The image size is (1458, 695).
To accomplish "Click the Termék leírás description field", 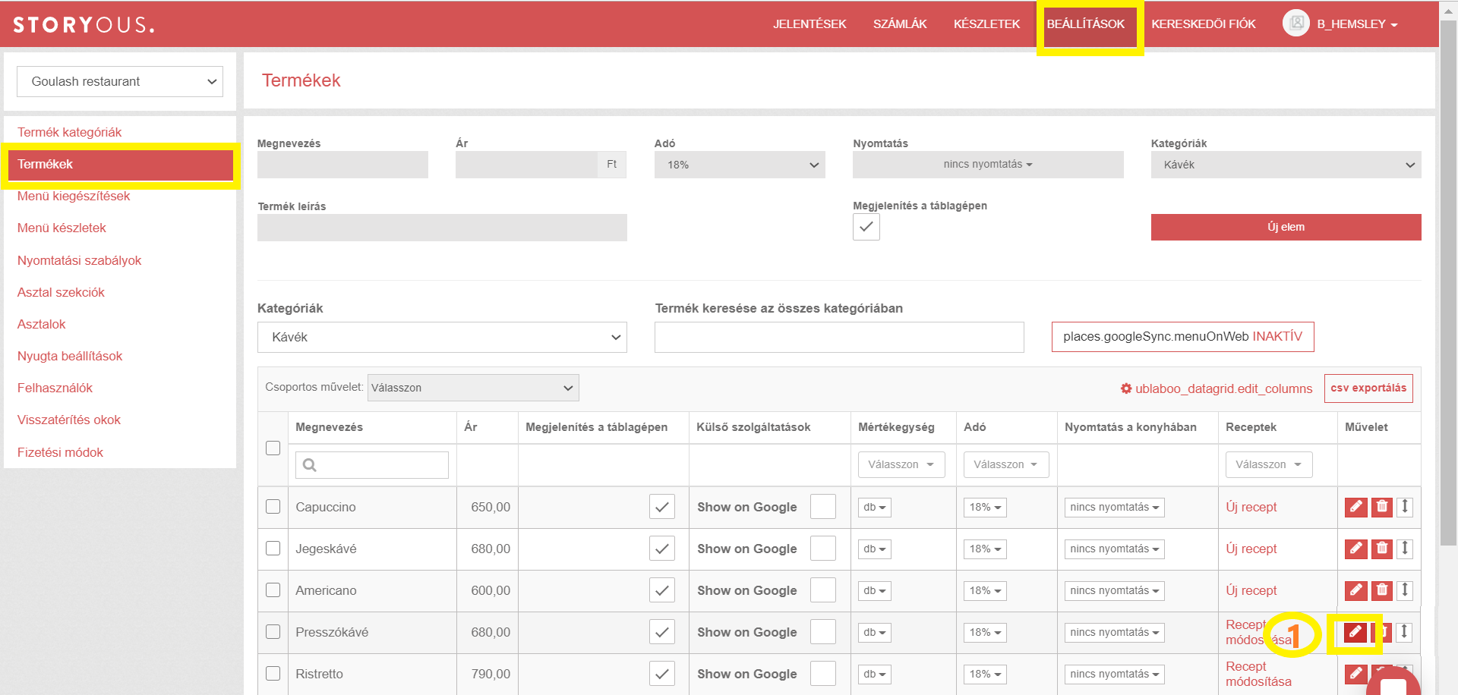I will (x=442, y=228).
